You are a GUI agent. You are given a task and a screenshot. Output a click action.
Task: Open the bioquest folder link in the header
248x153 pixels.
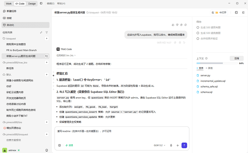(93, 13)
